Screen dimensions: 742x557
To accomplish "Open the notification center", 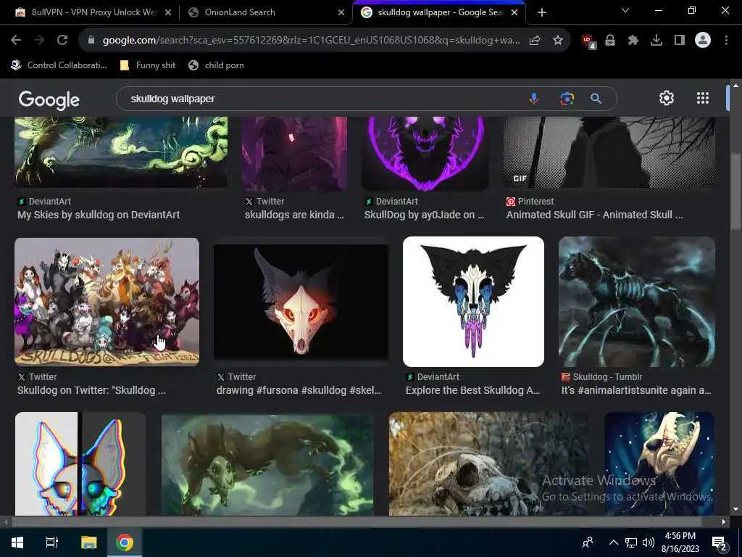I will pyautogui.click(x=720, y=542).
